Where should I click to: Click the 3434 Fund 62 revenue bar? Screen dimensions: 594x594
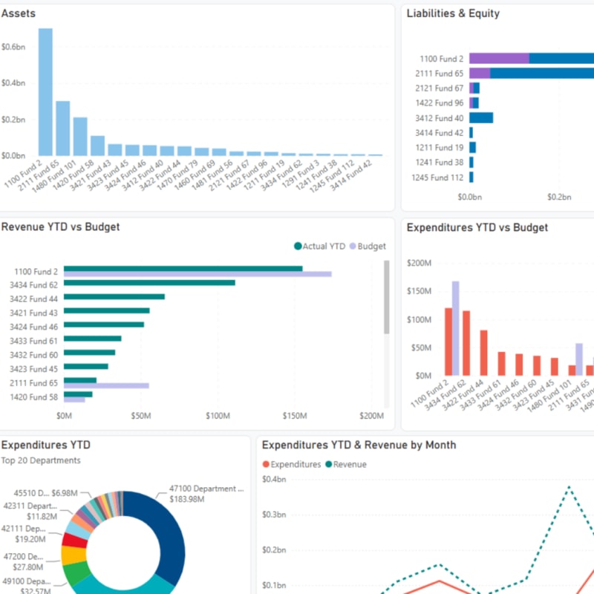coord(149,283)
